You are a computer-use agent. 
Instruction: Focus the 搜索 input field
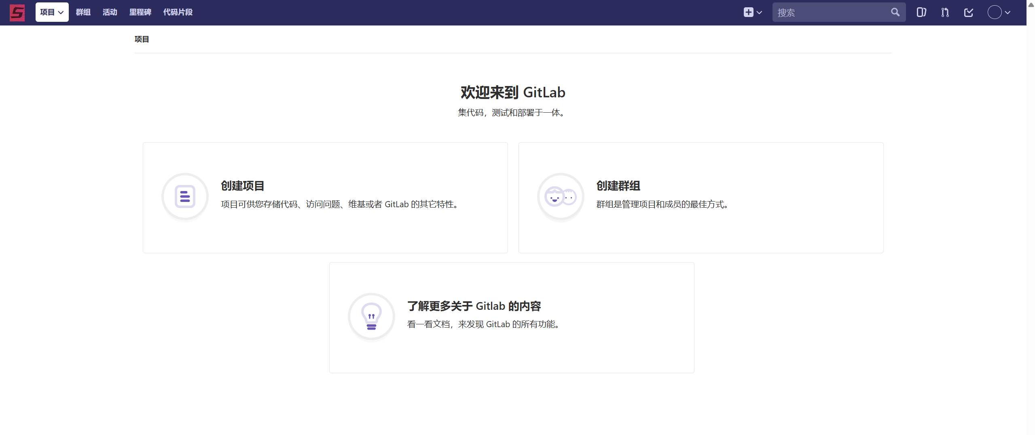(x=838, y=12)
